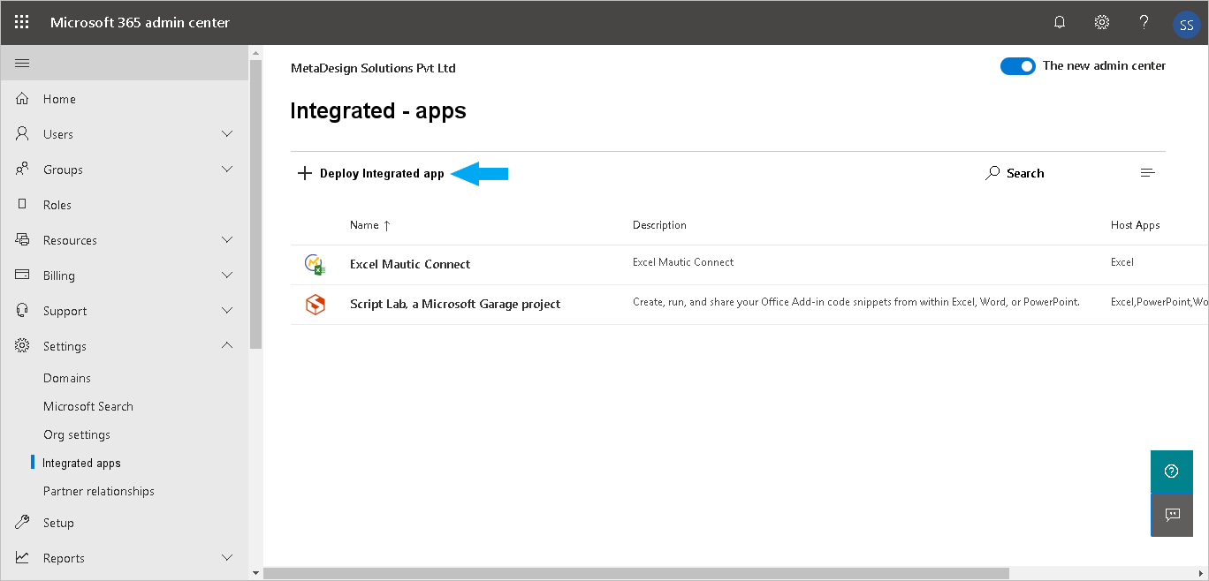The image size is (1209, 581).
Task: Navigate to Partner relationships
Action: coord(99,490)
